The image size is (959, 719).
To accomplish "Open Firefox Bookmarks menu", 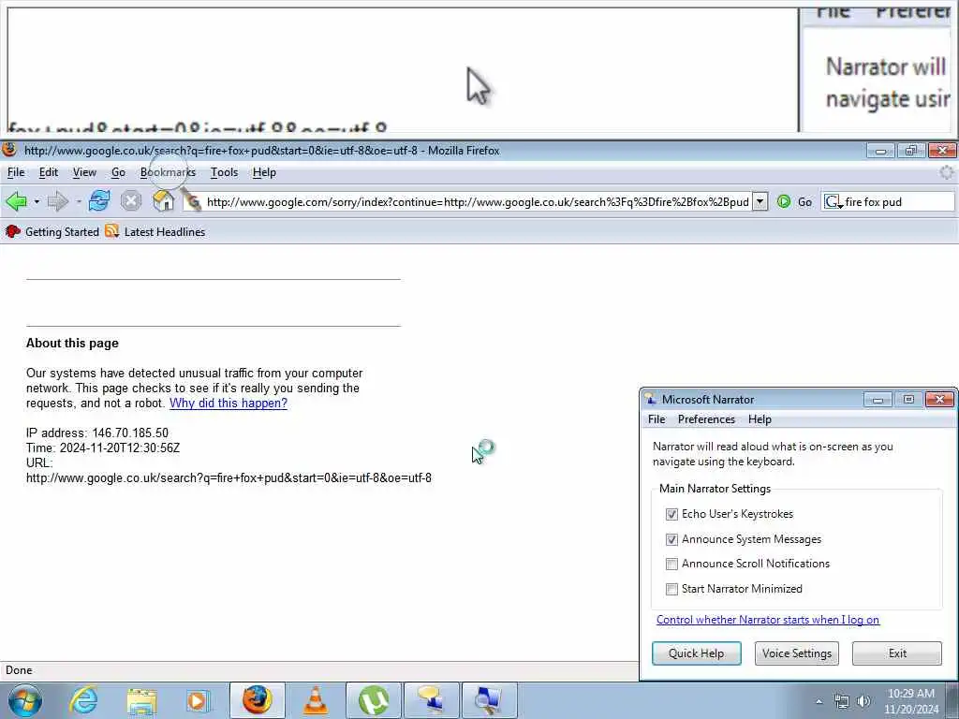I will (168, 172).
